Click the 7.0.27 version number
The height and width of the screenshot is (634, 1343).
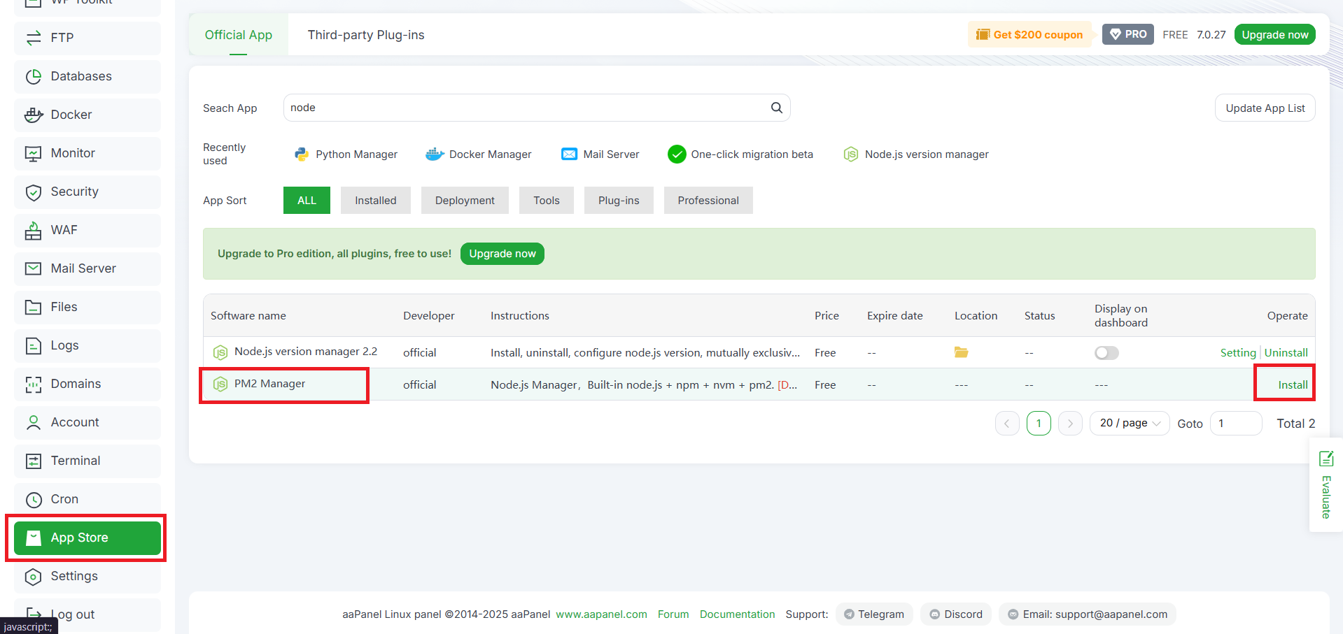click(x=1211, y=35)
